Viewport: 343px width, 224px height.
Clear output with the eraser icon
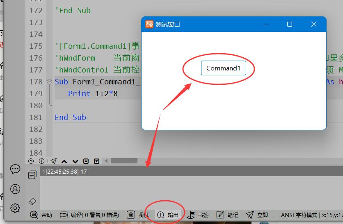32,201
